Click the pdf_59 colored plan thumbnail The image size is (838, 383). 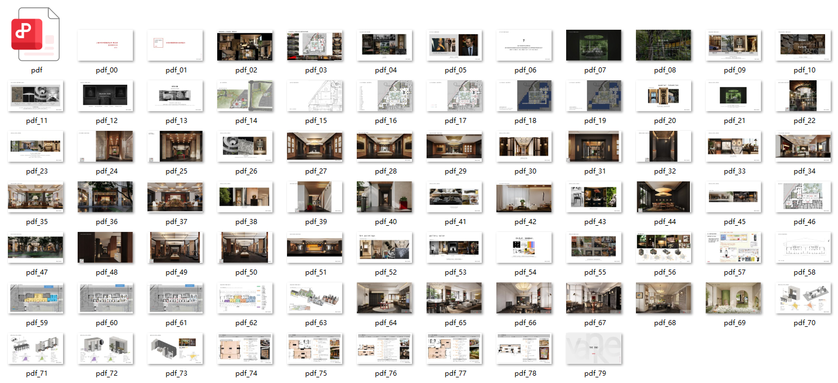coord(35,298)
